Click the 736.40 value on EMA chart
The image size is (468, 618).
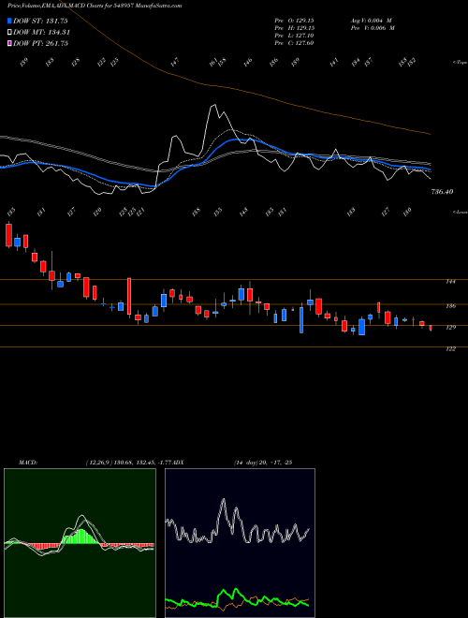[x=443, y=192]
